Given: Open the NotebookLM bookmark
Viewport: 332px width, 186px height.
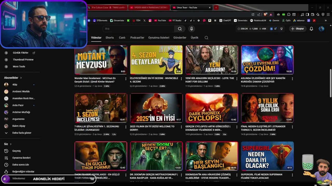Looking at the screenshot, I should coord(258,20).
